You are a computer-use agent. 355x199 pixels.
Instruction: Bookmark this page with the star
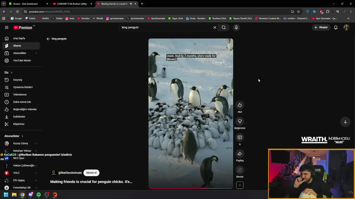pyautogui.click(x=298, y=12)
